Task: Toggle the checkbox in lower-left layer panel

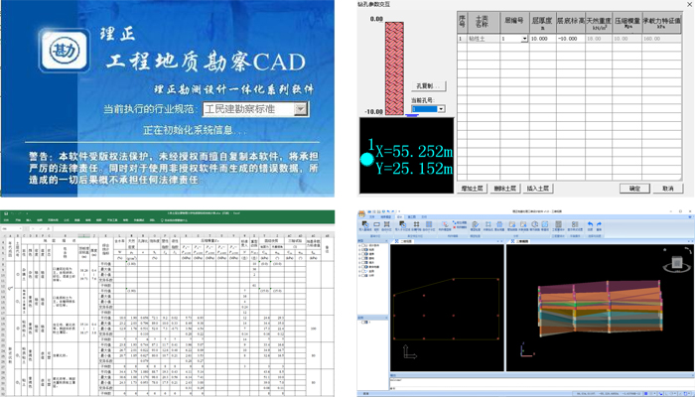Action: click(x=364, y=320)
